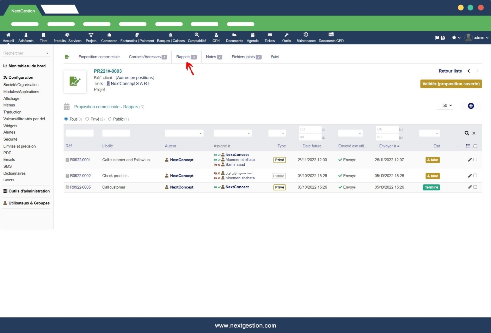Open the Fichiers joints tab
The height and width of the screenshot is (333, 491).
[243, 56]
